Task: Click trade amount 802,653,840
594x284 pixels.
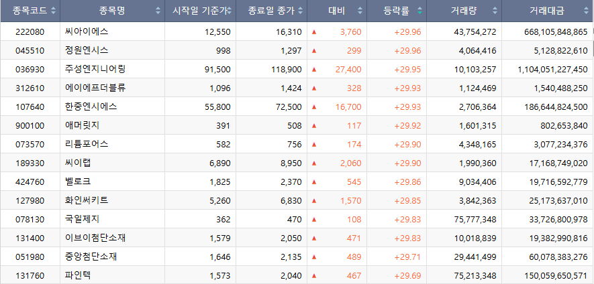Action: coord(564,126)
